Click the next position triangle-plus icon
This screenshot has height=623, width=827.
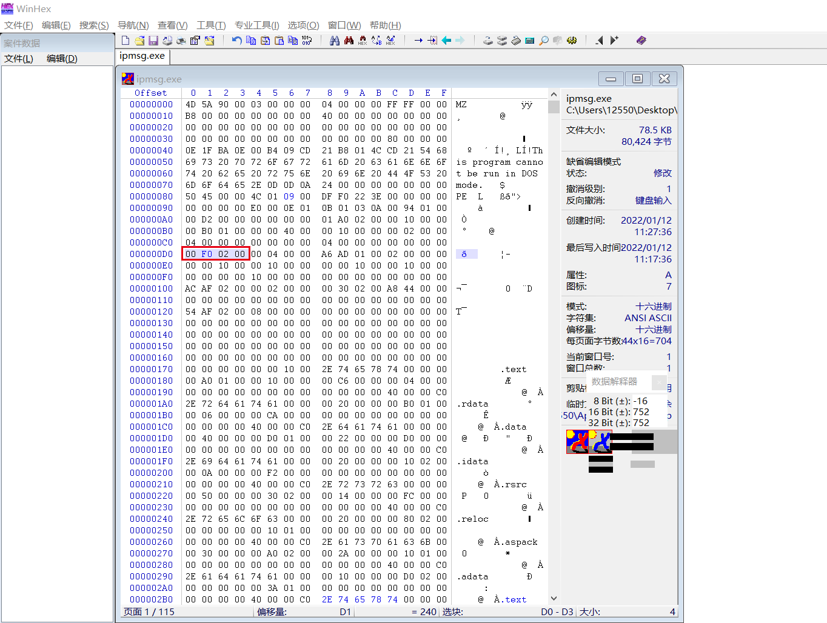[x=614, y=41]
